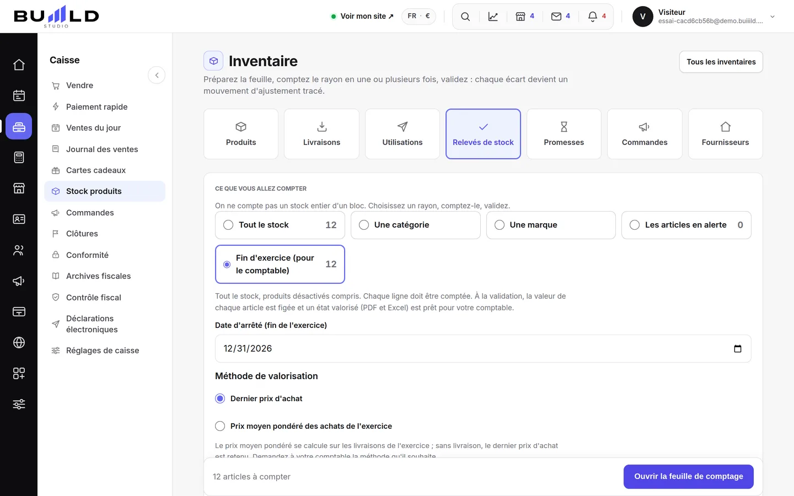The height and width of the screenshot is (496, 794).
Task: Open the calculator icon in left rail
Action: [19, 158]
